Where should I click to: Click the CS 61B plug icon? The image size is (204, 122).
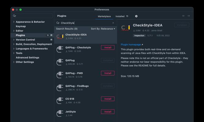[60, 101]
